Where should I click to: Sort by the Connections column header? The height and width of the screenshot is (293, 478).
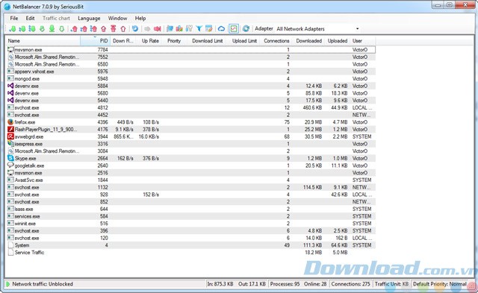tap(276, 41)
